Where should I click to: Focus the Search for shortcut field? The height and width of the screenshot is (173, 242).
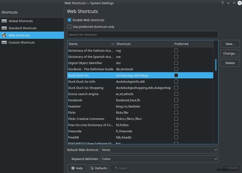143,35
